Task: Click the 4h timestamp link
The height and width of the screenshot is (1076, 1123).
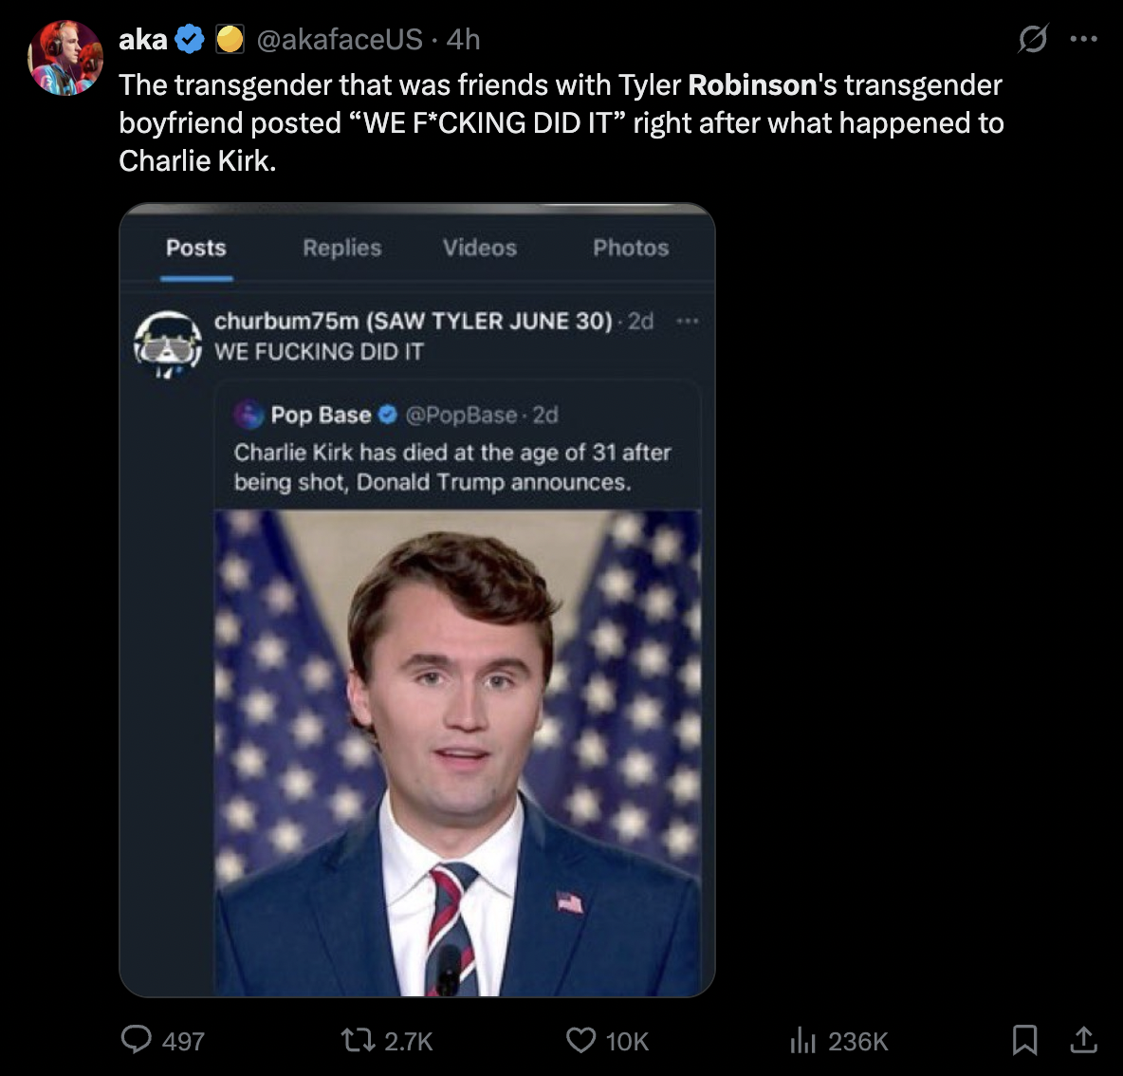Action: click(x=464, y=39)
